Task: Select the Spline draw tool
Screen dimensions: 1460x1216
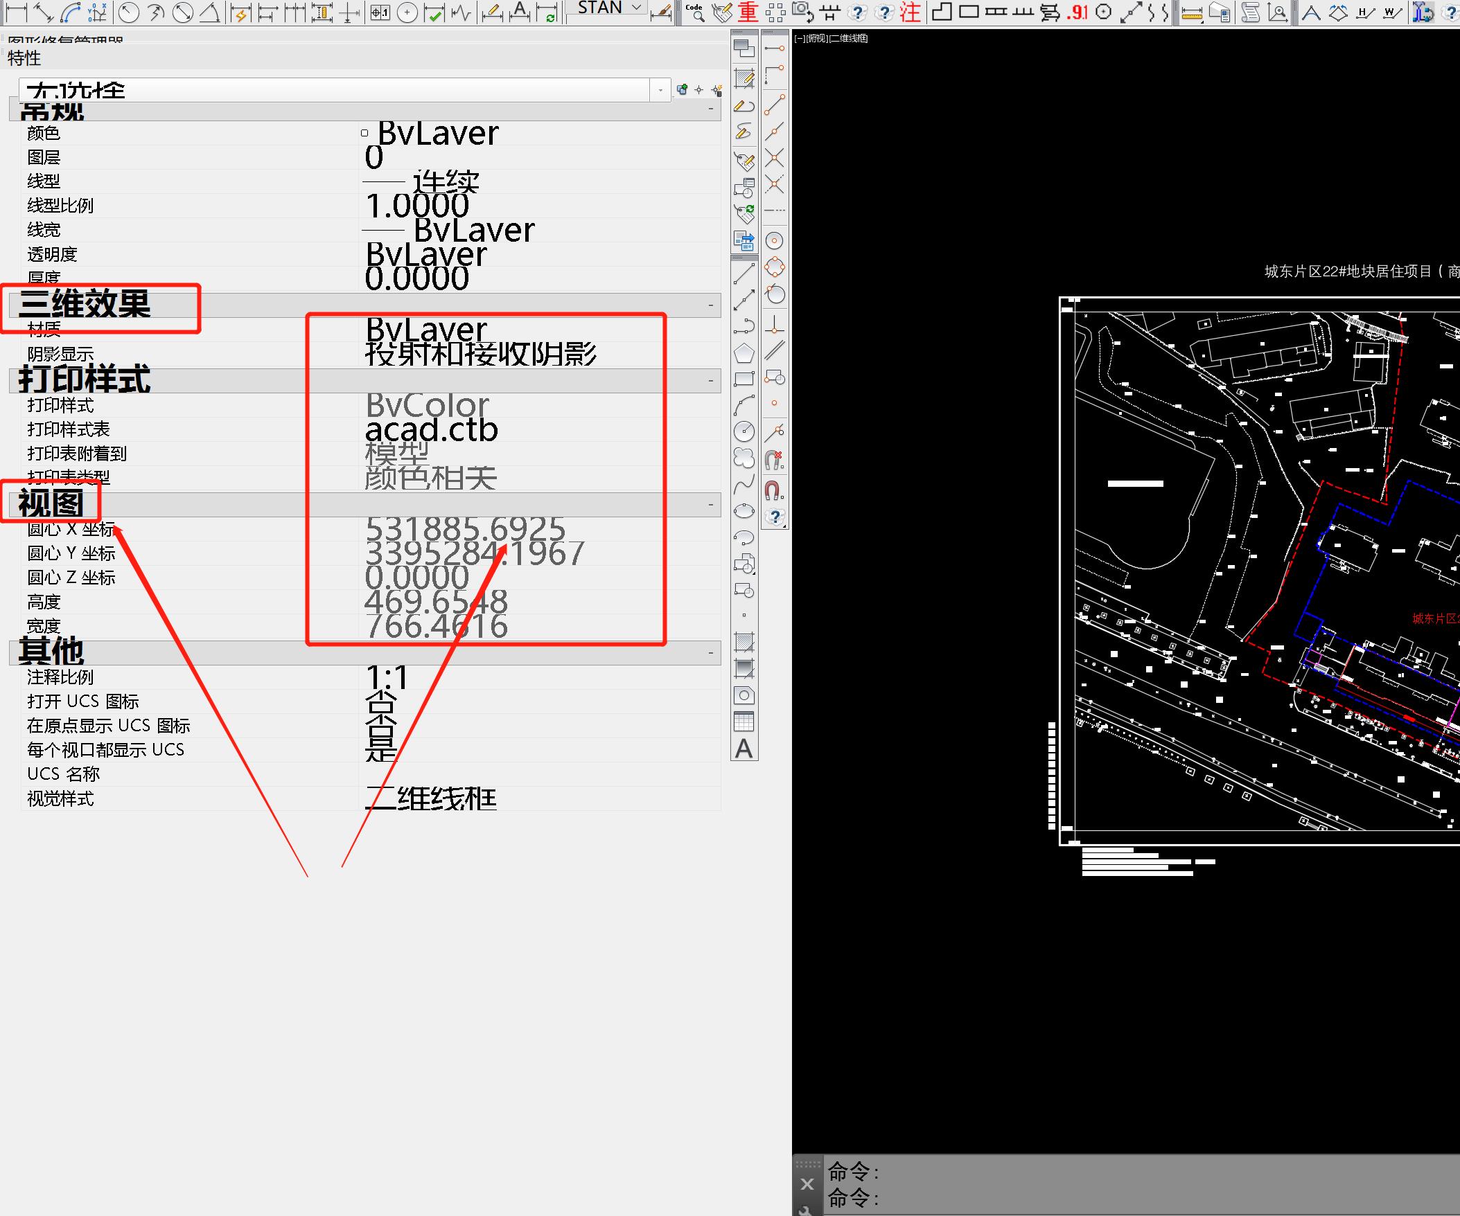Action: 744,485
